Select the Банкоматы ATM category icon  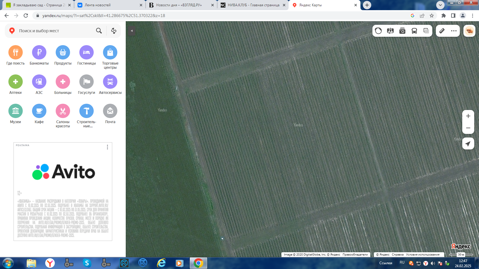(39, 53)
